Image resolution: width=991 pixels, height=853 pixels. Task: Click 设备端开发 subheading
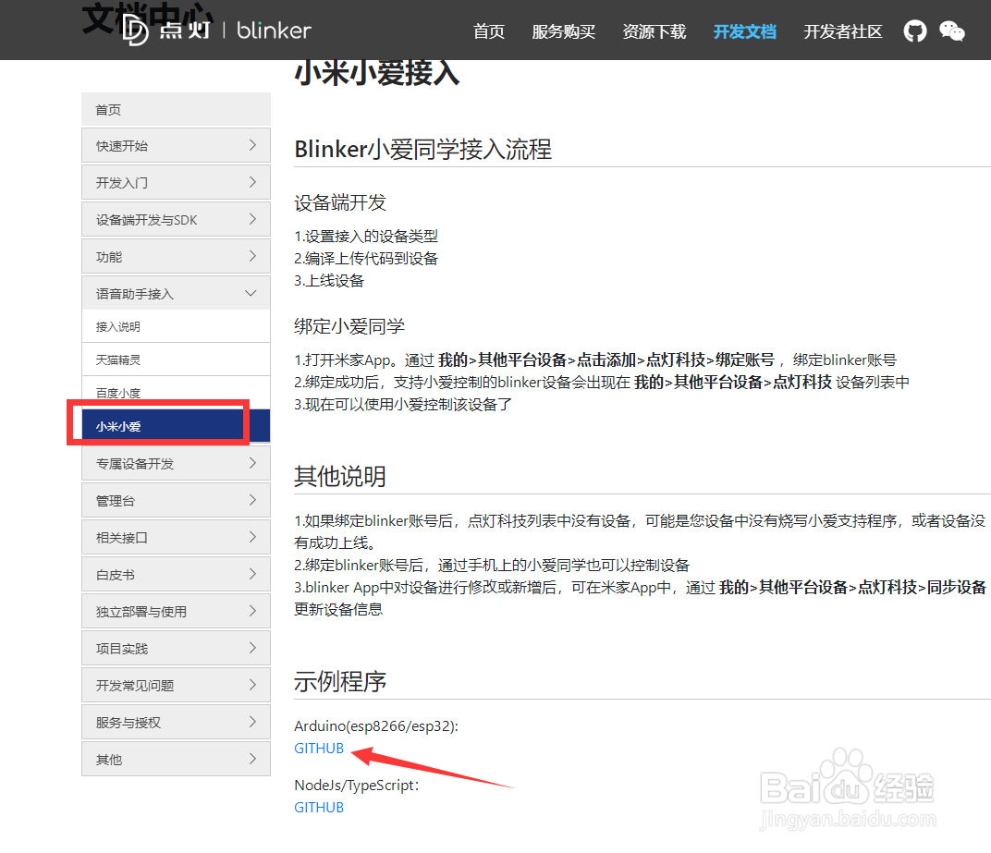(340, 202)
